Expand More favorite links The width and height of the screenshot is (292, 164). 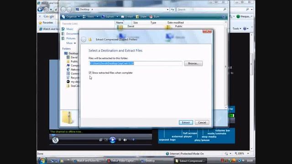[71, 43]
